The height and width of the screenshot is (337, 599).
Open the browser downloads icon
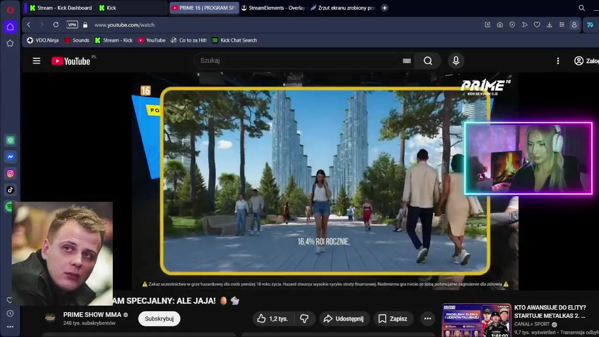pyautogui.click(x=549, y=25)
